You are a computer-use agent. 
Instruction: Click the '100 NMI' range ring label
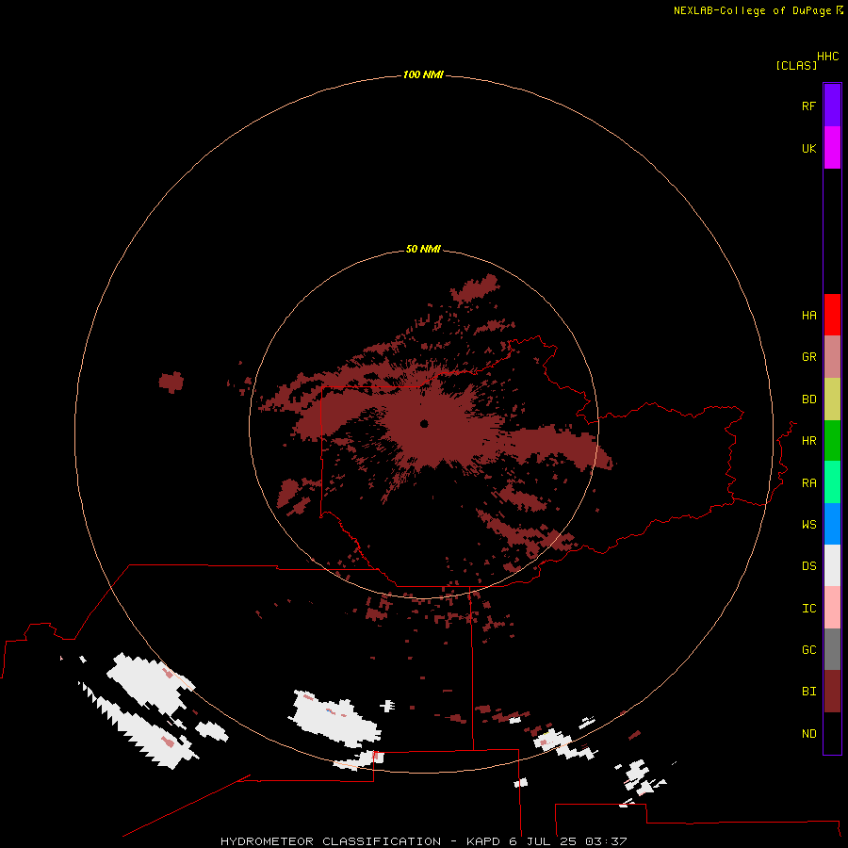423,74
